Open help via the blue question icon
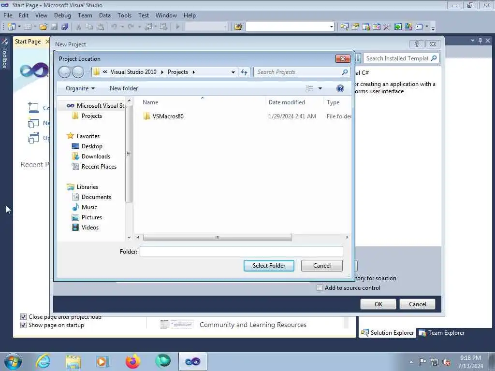495x371 pixels. point(340,88)
